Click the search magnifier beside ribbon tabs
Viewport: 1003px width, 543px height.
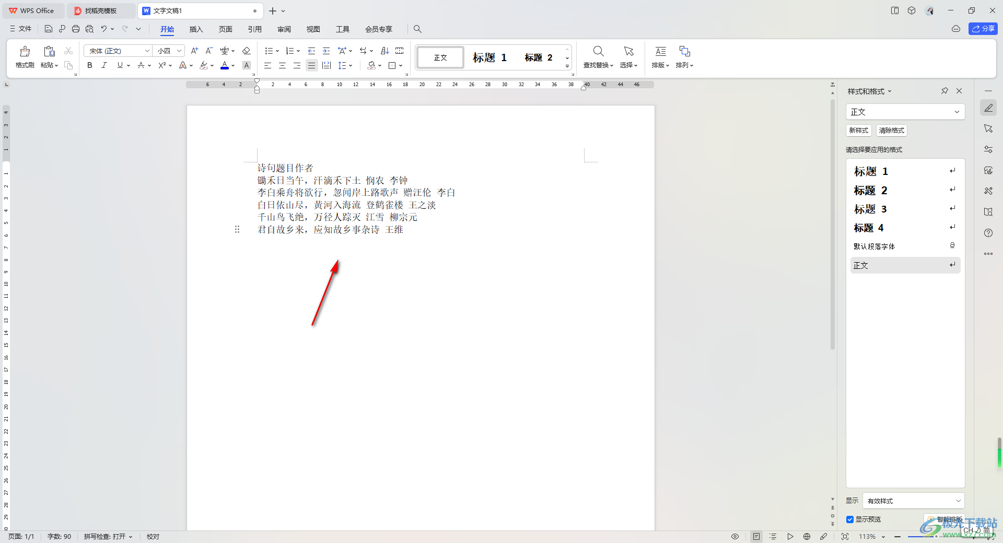417,29
